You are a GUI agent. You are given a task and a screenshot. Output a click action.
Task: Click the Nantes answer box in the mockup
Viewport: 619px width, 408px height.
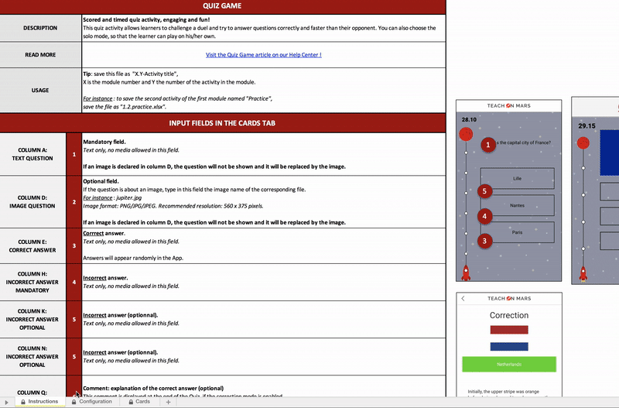point(517,205)
